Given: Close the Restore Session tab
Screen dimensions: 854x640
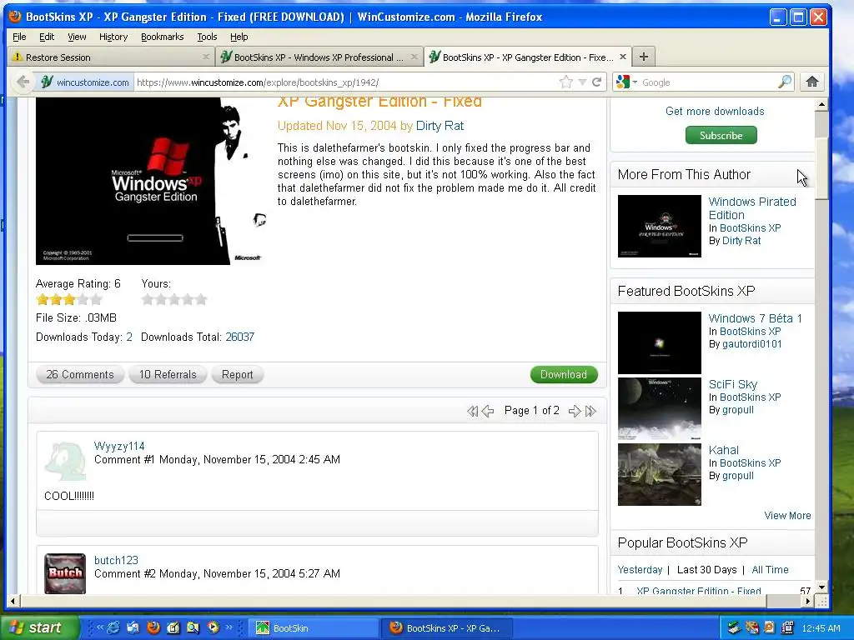Looking at the screenshot, I should [x=206, y=57].
